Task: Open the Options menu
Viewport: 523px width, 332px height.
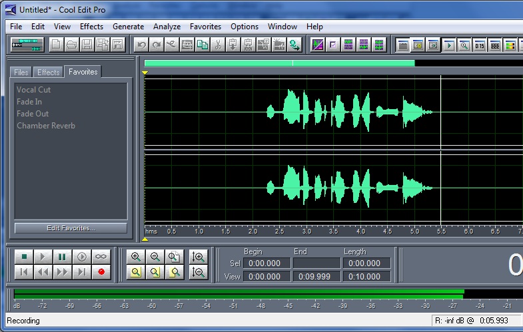Action: pos(245,27)
